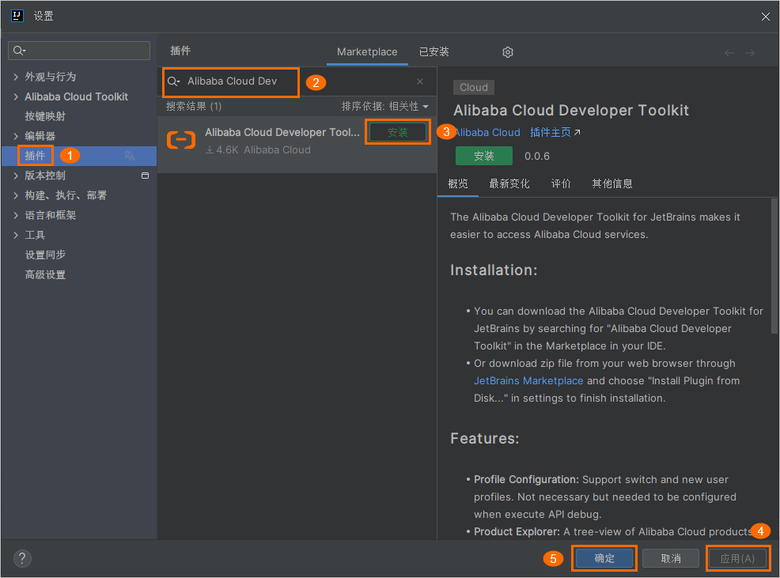Open help with the question mark button
This screenshot has width=780, height=578.
pyautogui.click(x=22, y=558)
